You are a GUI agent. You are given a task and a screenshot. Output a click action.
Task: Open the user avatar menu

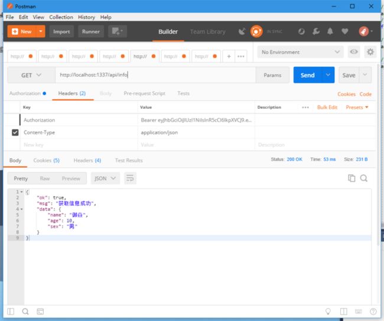coord(365,31)
